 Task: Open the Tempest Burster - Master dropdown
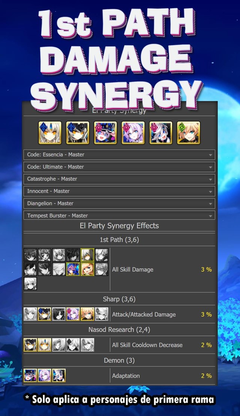coord(119,216)
